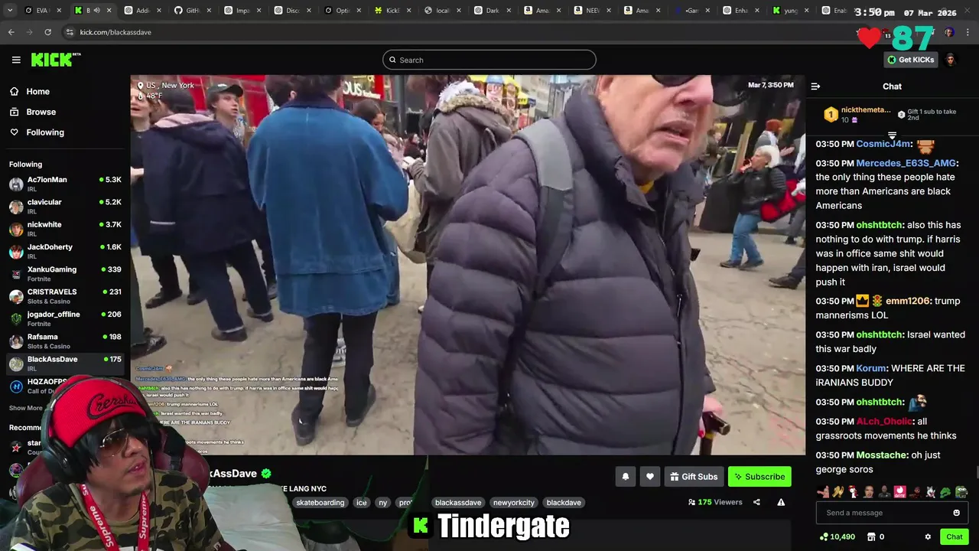Click the nickthemeta top gifter entry
The image size is (979, 551).
pos(857,114)
